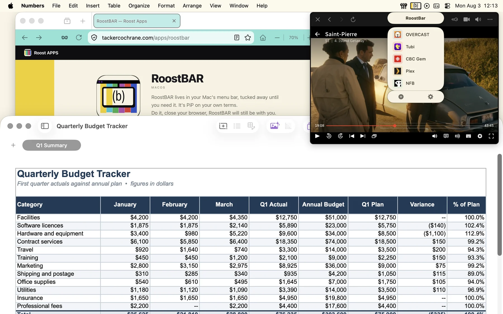Insert a sheet using the Numbers toolbar add-sheet icon
Image resolution: width=503 pixels, height=314 pixels.
[x=223, y=126]
